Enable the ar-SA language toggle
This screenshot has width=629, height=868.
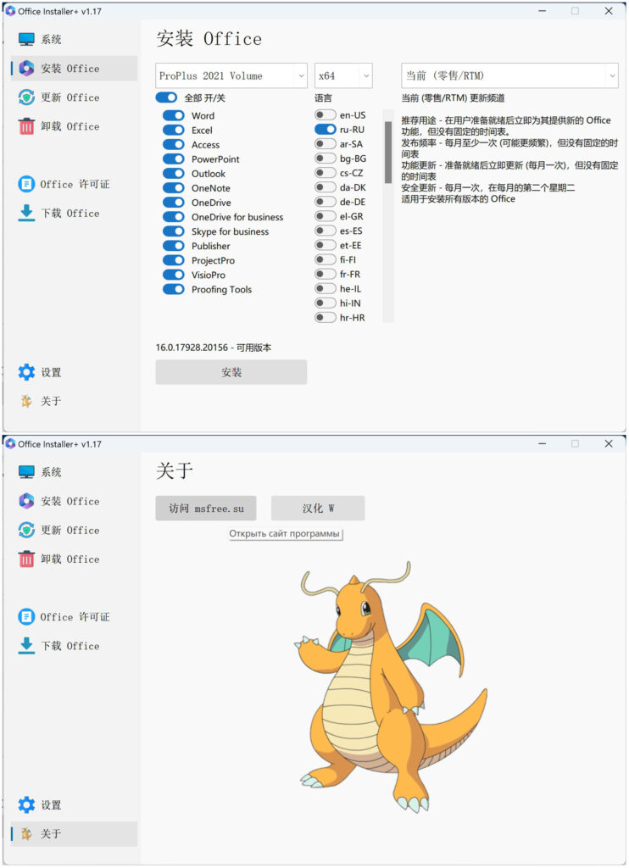[325, 143]
